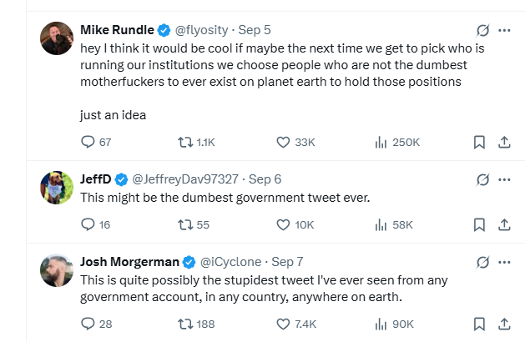Viewport: 525px width, 342px height.
Task: Open the Sep 6 timestamp on JeffD's tweet
Action: (x=265, y=179)
